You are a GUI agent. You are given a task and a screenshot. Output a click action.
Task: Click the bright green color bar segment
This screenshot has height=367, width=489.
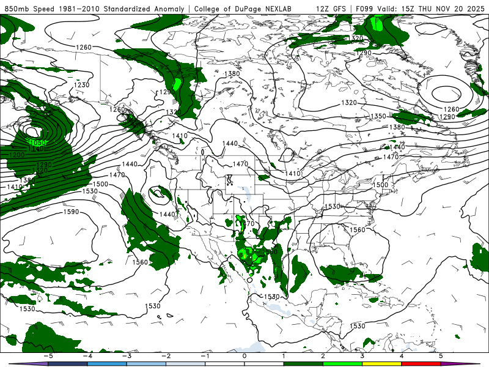pos(342,364)
